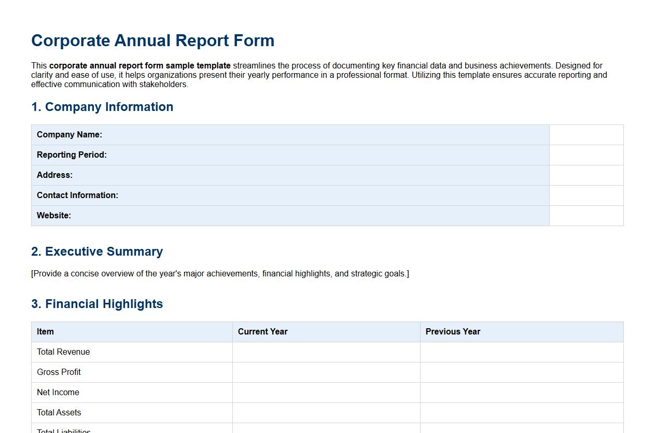The image size is (655, 433).
Task: Select the Address input cell
Action: pyautogui.click(x=586, y=175)
